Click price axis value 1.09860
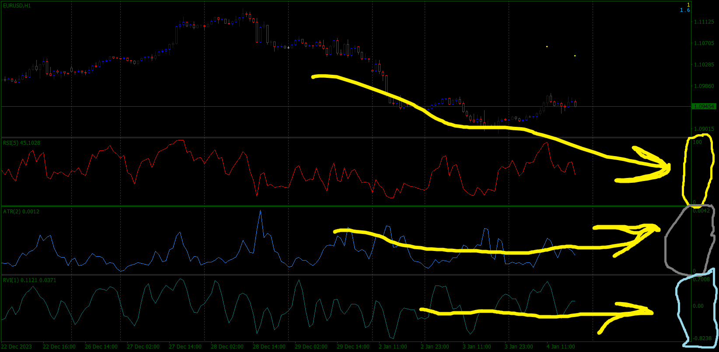Screen dimensions: 719x352 (x=704, y=86)
